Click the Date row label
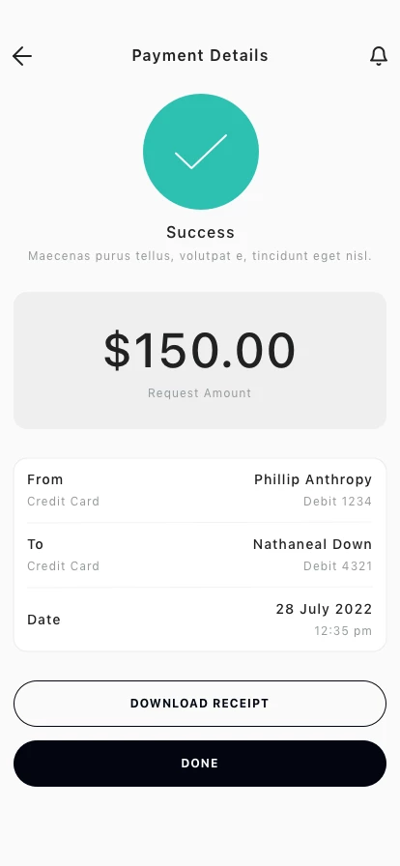400x866 pixels. 43,620
